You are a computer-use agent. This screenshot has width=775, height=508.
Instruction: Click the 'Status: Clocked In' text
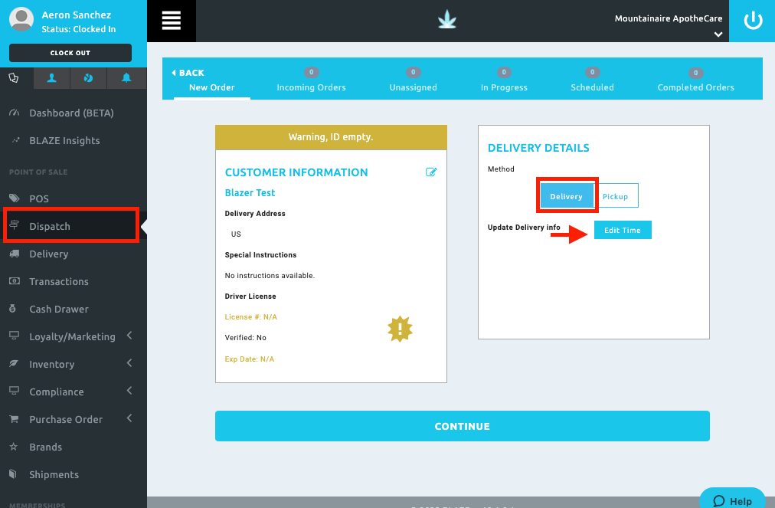click(x=79, y=29)
